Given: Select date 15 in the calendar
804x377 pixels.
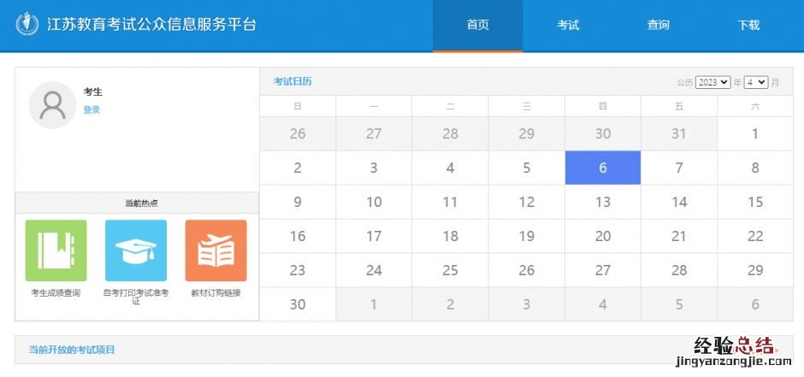Looking at the screenshot, I should 754,202.
